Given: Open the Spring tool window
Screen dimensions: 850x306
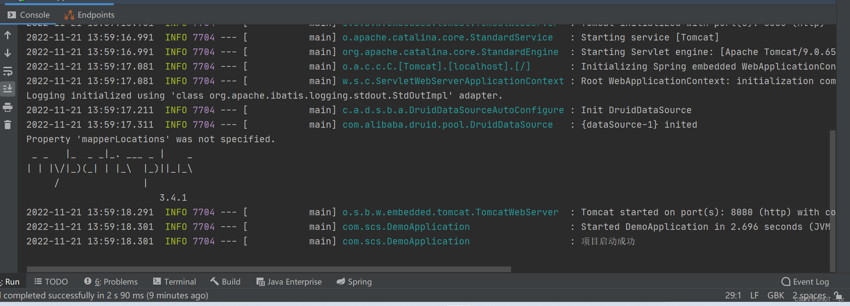Looking at the screenshot, I should coord(354,282).
